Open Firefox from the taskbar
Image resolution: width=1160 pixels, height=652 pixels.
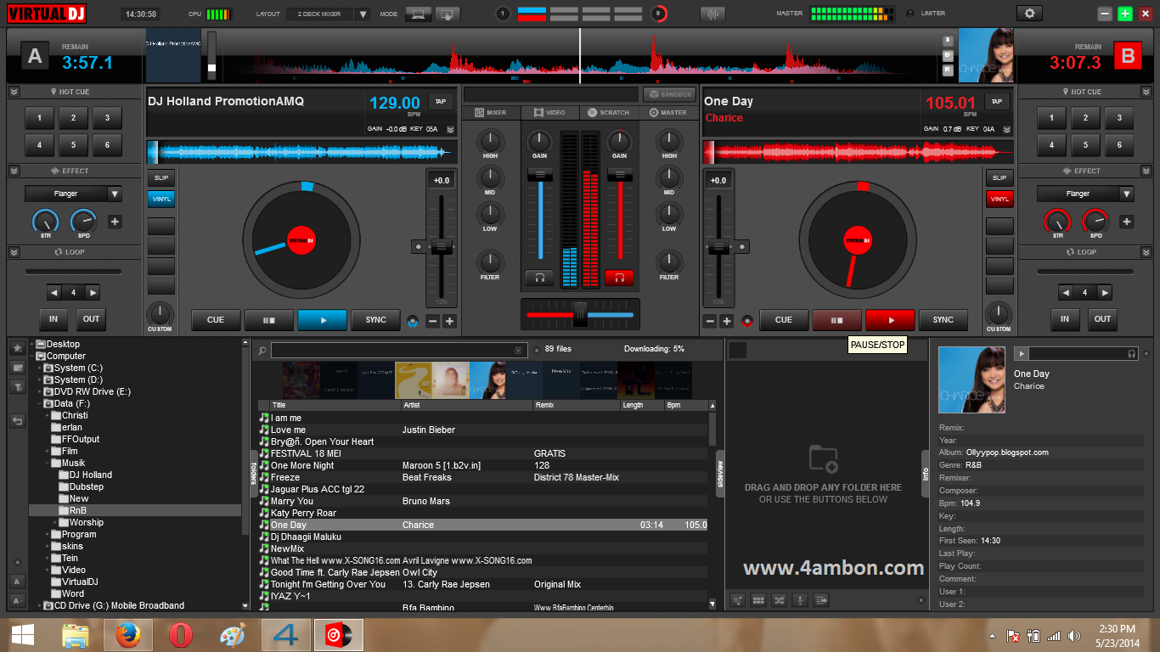[x=128, y=635]
